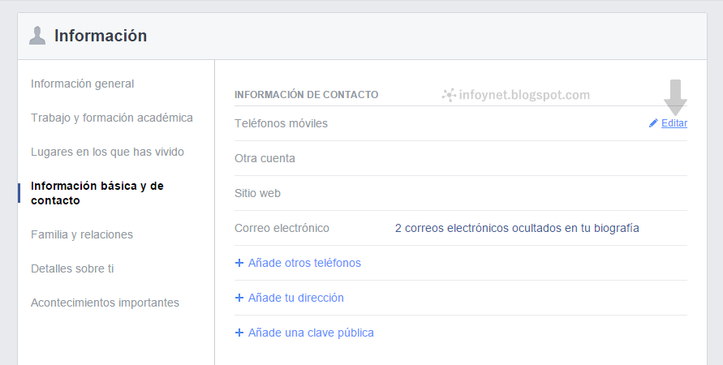Viewport: 723px width, 365px height.
Task: Click the plus icon before Añade otros teléfonos
Action: 239,263
